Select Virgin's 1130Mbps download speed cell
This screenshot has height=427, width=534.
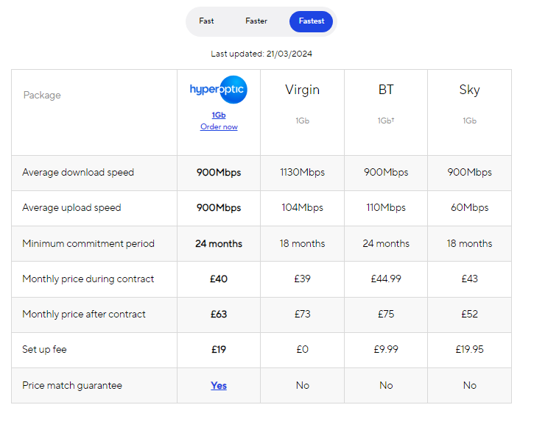click(x=303, y=173)
